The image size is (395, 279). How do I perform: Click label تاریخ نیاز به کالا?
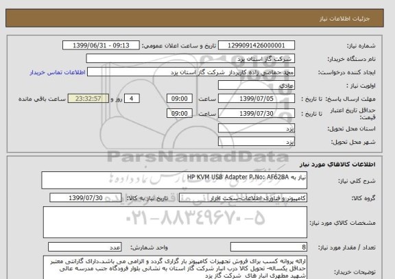tap(147, 198)
